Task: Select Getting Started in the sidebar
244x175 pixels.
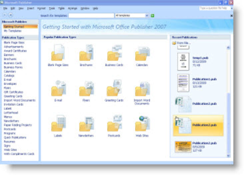Action: (20, 27)
